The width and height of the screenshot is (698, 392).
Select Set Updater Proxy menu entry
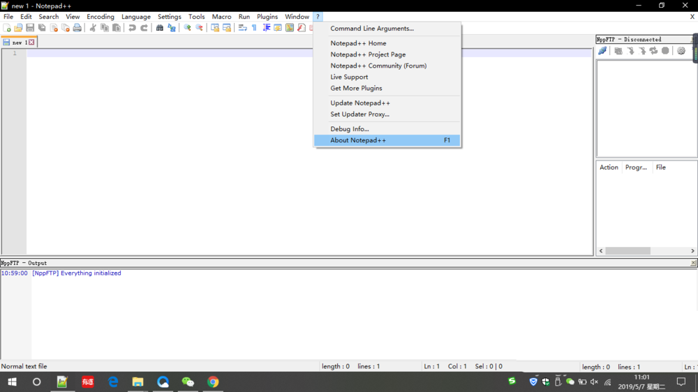pos(387,114)
